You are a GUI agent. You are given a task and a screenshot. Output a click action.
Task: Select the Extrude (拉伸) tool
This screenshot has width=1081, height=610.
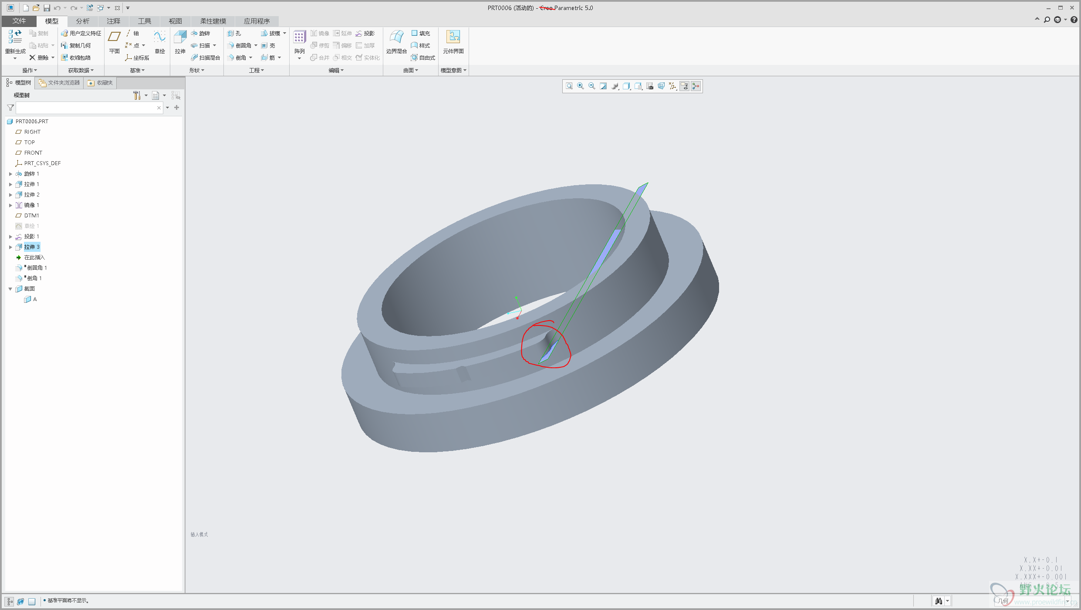[x=180, y=42]
